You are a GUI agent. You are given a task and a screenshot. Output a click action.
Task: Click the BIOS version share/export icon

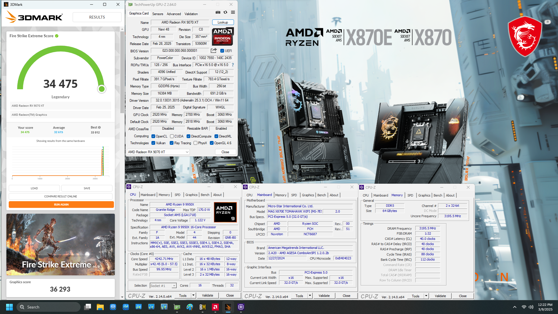pyautogui.click(x=214, y=51)
